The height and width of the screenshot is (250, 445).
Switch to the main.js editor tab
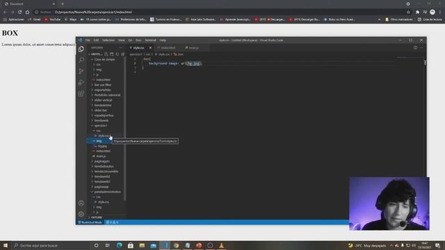point(193,48)
